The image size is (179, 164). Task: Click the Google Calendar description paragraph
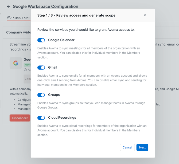tap(89, 53)
